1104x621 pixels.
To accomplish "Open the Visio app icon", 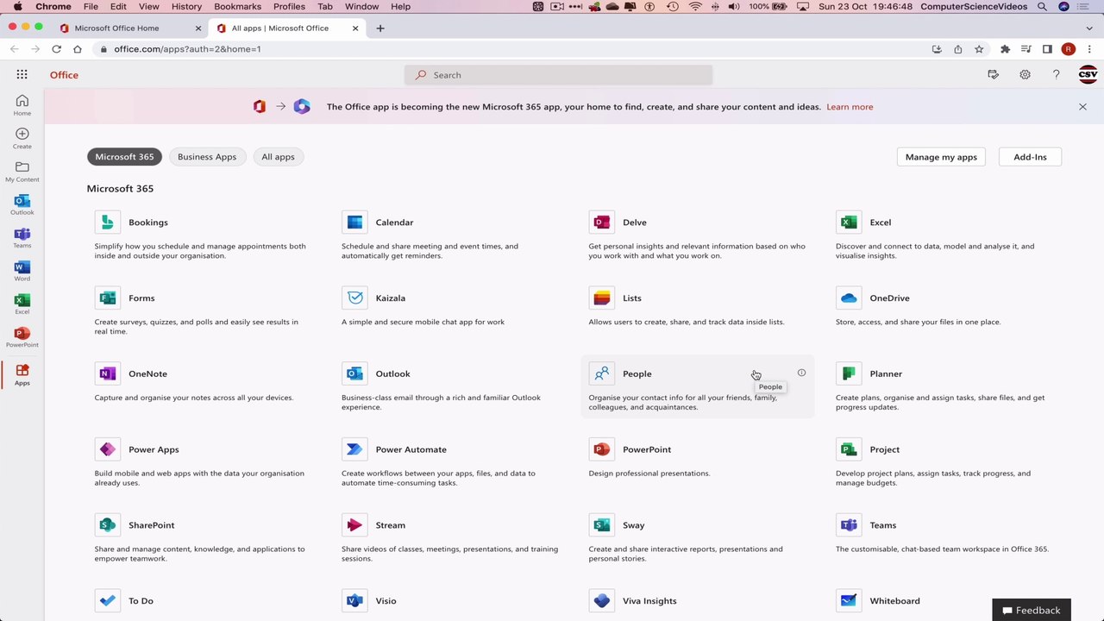I will [354, 601].
